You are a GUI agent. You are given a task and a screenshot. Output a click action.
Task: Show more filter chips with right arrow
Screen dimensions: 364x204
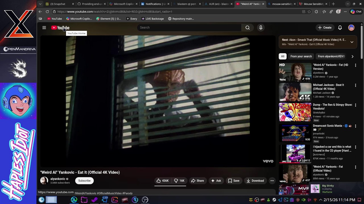(352, 56)
